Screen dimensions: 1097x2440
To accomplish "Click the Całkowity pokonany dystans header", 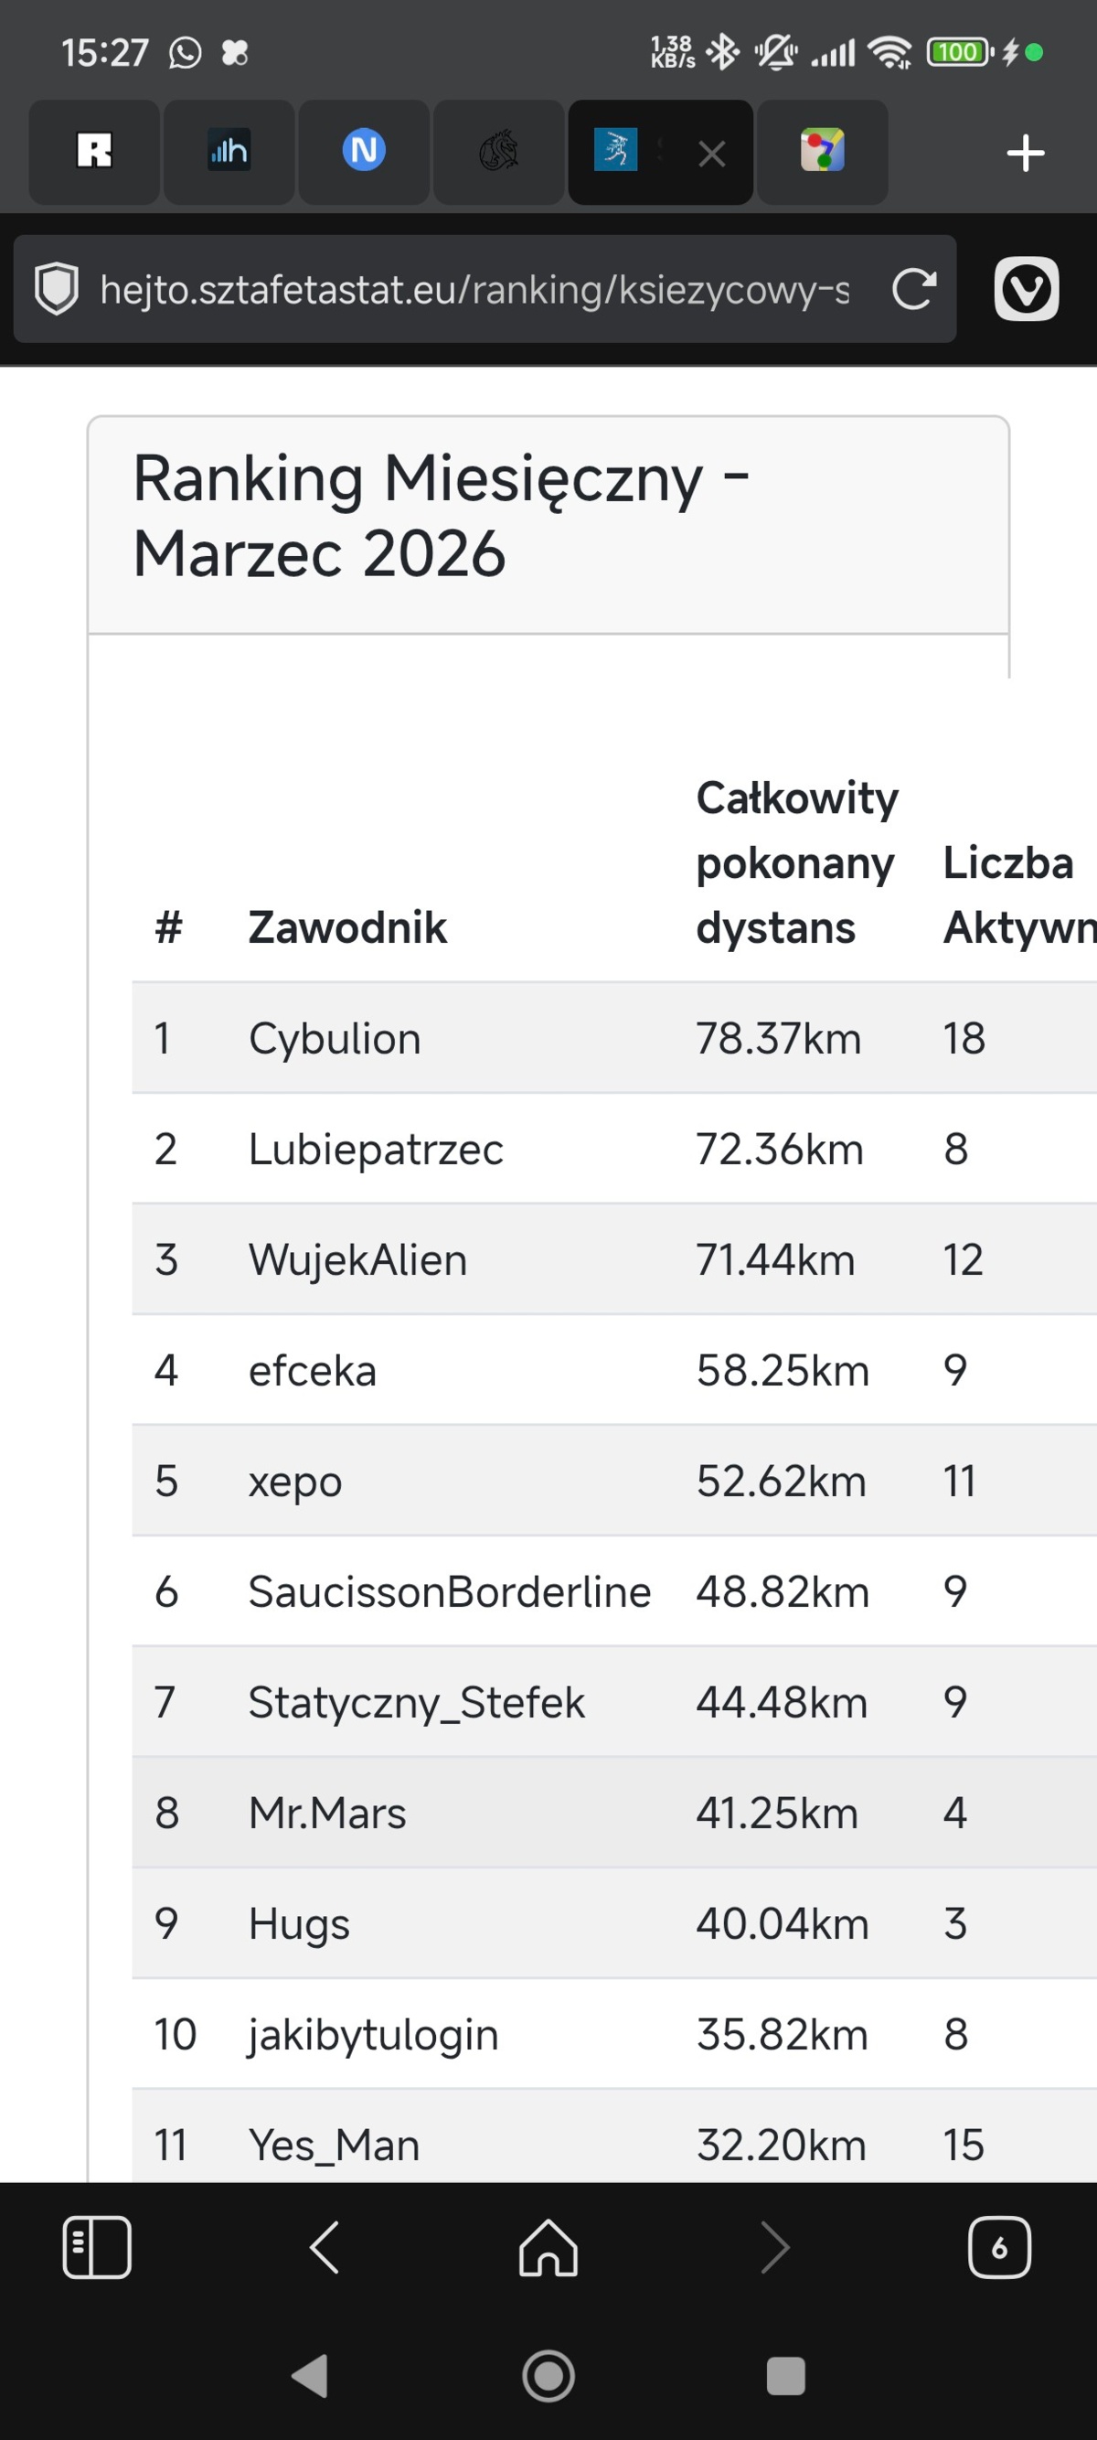I will [796, 861].
